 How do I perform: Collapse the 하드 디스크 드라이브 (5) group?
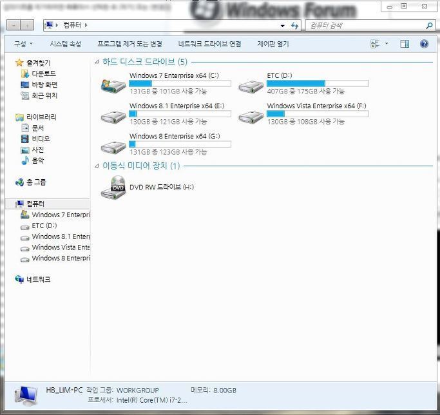97,62
